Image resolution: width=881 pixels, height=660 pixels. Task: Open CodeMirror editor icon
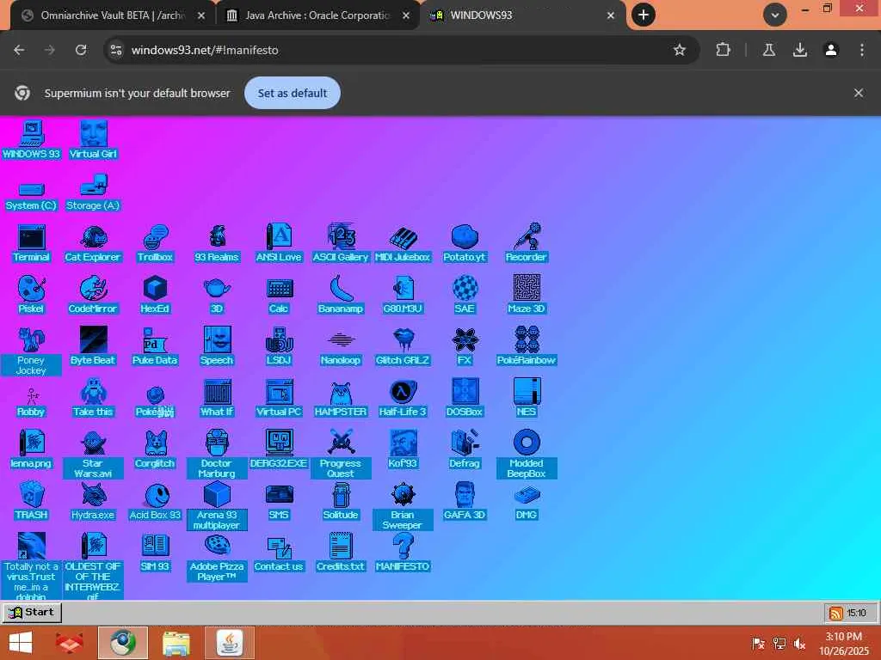pyautogui.click(x=93, y=295)
